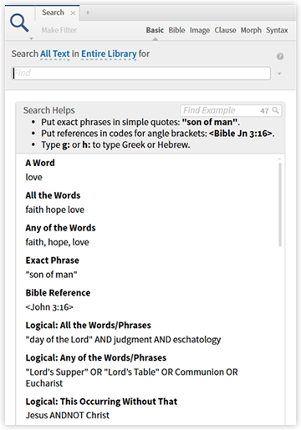Click the Find Example magnifier icon

point(275,110)
